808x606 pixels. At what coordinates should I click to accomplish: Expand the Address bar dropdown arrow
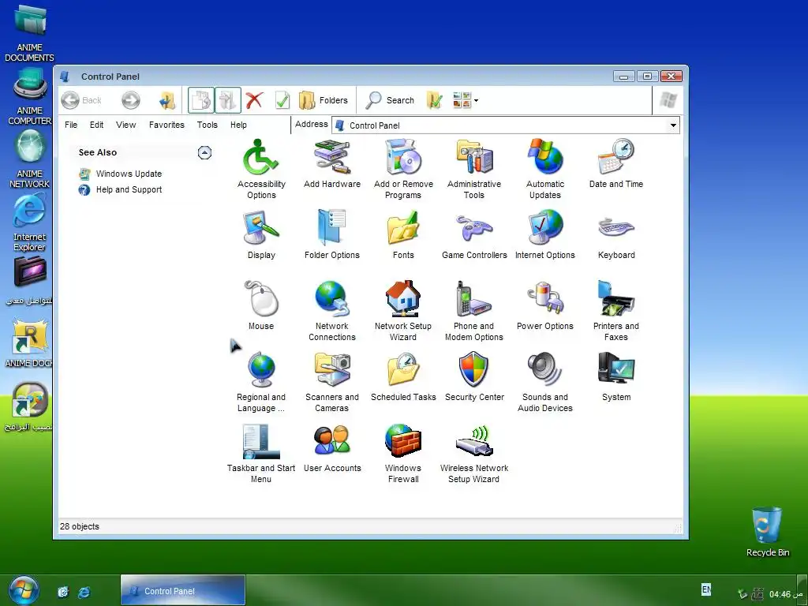coord(673,125)
